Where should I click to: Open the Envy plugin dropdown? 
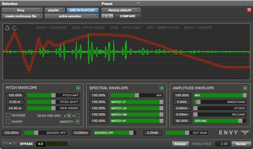pos(22,10)
